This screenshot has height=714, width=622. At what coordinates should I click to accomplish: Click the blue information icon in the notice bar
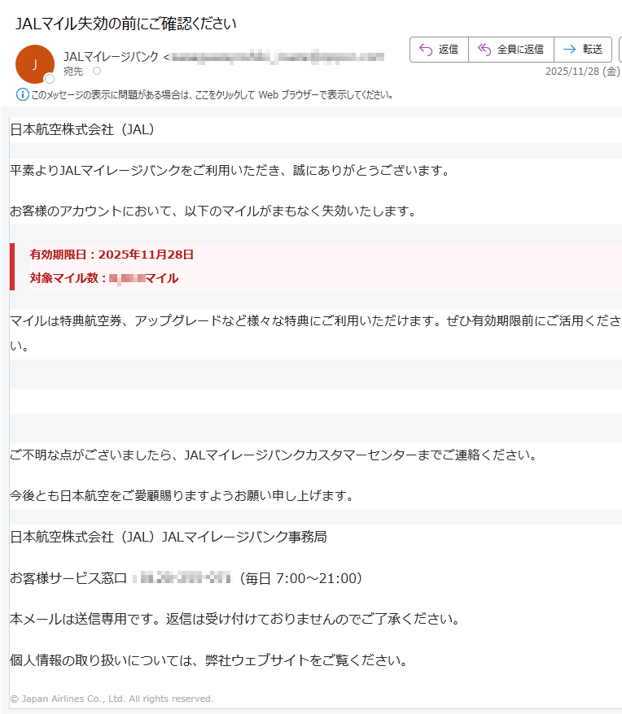coord(23,94)
